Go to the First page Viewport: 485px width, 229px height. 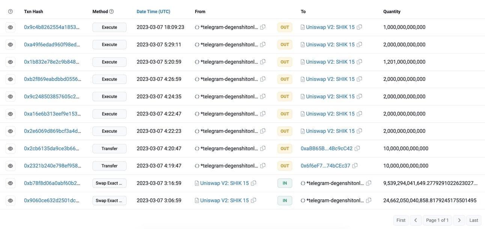(401, 220)
